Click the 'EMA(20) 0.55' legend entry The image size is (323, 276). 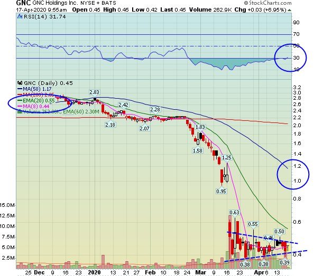(x=36, y=101)
